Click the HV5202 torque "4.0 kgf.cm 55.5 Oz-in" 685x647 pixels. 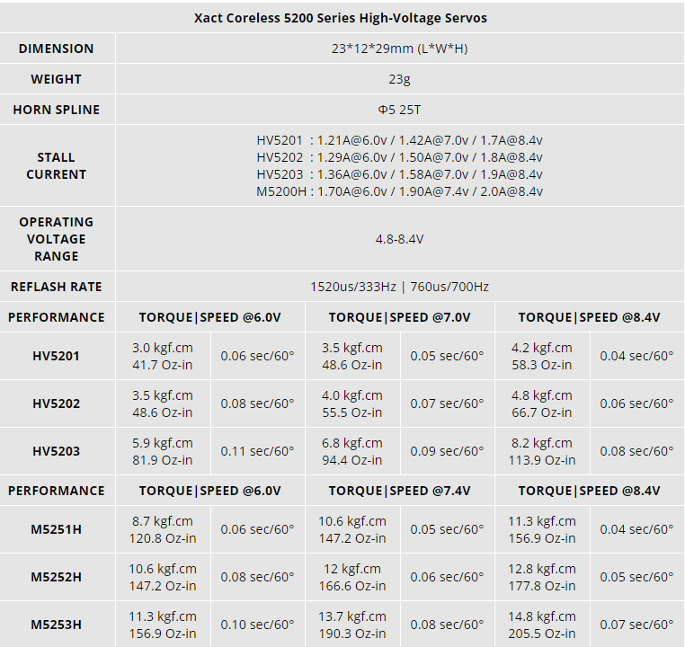point(352,403)
